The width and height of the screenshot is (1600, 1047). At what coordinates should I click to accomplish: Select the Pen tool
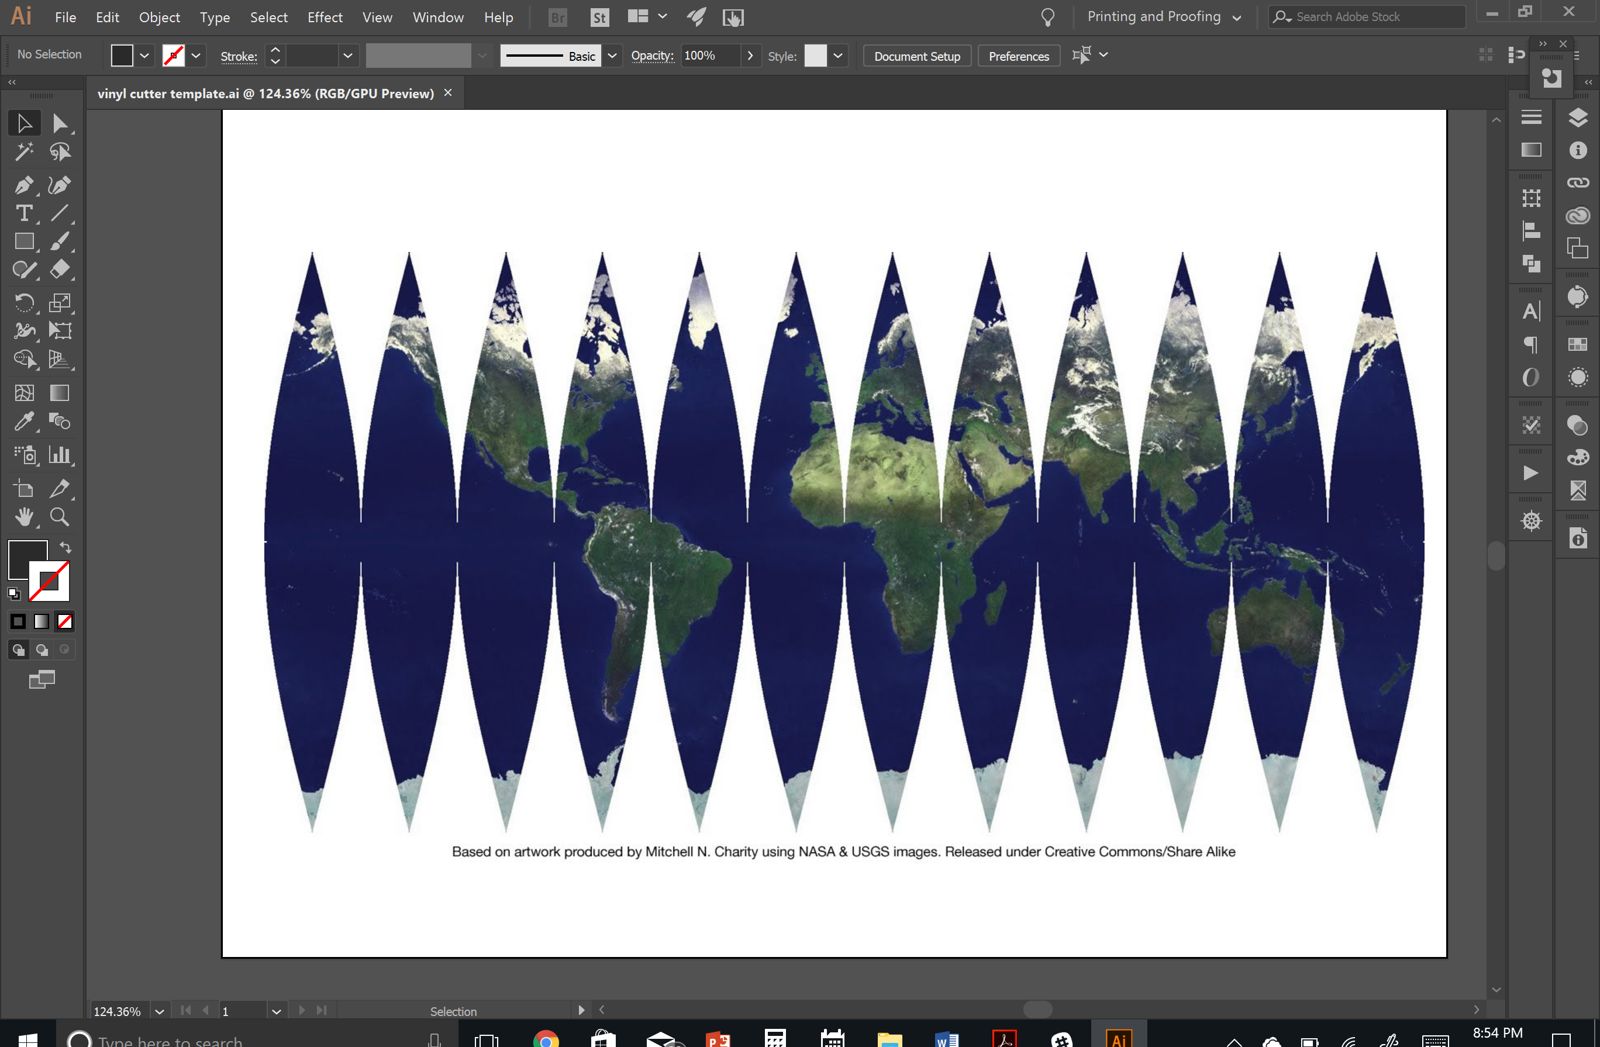click(24, 185)
